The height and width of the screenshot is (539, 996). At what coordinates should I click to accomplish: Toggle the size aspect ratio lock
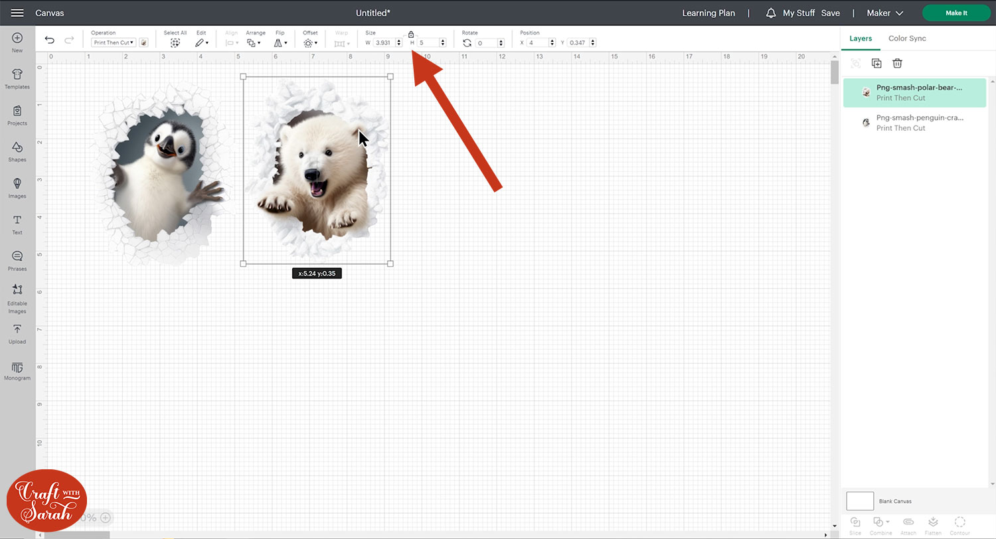pyautogui.click(x=410, y=34)
